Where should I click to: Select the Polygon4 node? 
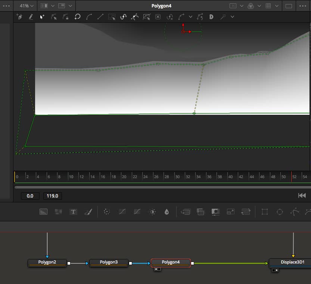(171, 263)
